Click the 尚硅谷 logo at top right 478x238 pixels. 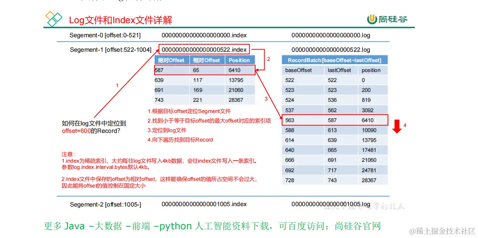(387, 19)
